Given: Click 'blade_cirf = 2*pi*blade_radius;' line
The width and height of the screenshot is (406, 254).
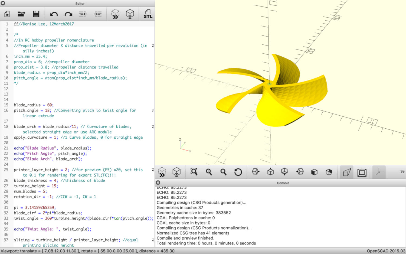Looking at the screenshot, I should pyautogui.click(x=48, y=213).
